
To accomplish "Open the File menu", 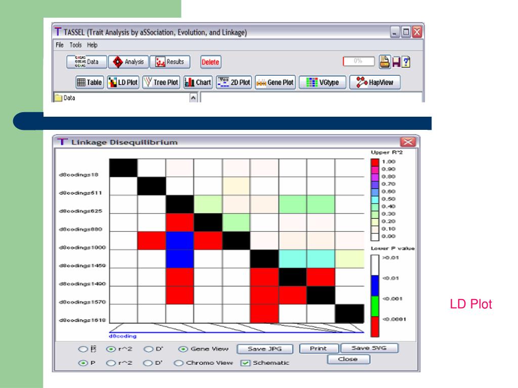I will tap(60, 45).
